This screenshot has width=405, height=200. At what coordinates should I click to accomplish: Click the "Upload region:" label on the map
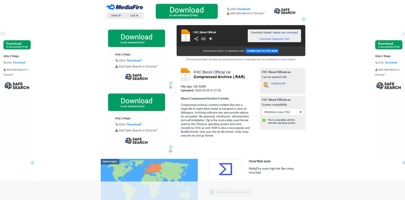point(110,161)
